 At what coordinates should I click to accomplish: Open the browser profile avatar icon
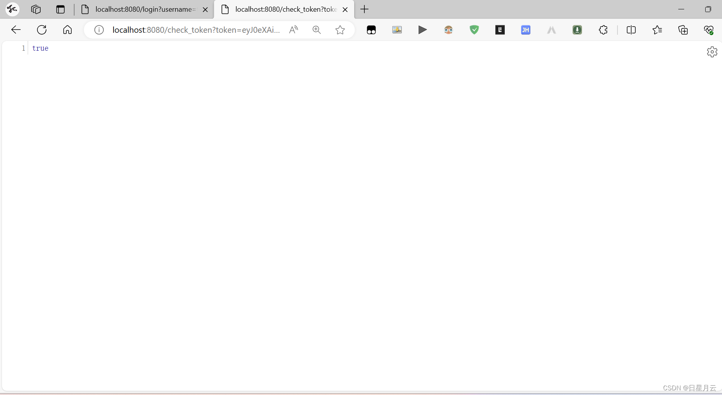pyautogui.click(x=12, y=9)
